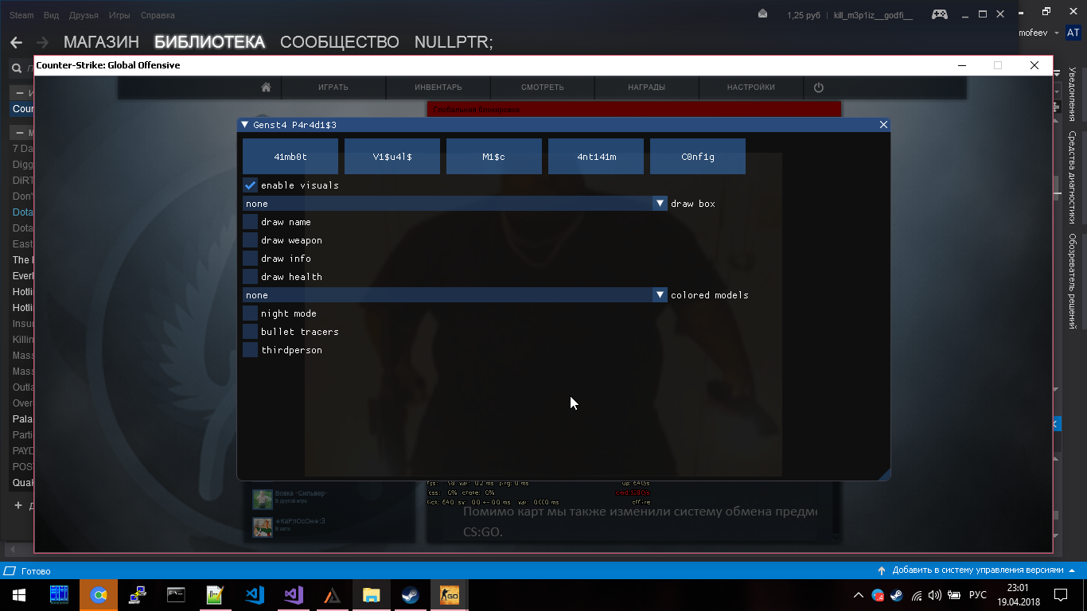The height and width of the screenshot is (611, 1087).
Task: Turn on the draw health checkbox
Action: coord(250,277)
